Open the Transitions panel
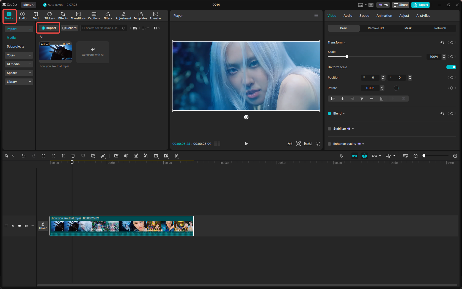Screen dimensions: 462x289 tap(78, 15)
